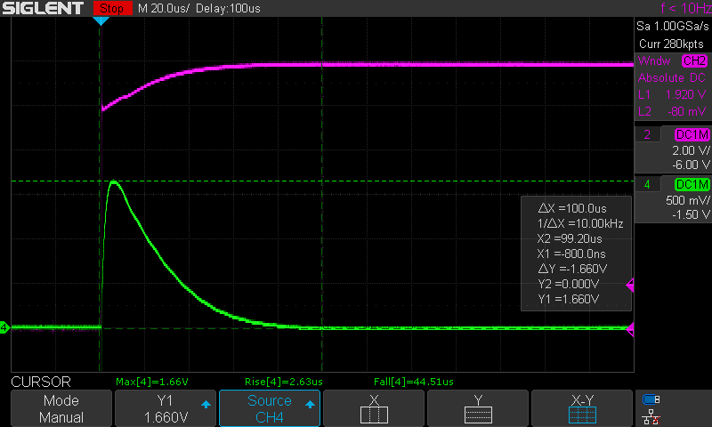Image resolution: width=712 pixels, height=427 pixels.
Task: Click the red Stop status indicator
Action: click(x=112, y=8)
